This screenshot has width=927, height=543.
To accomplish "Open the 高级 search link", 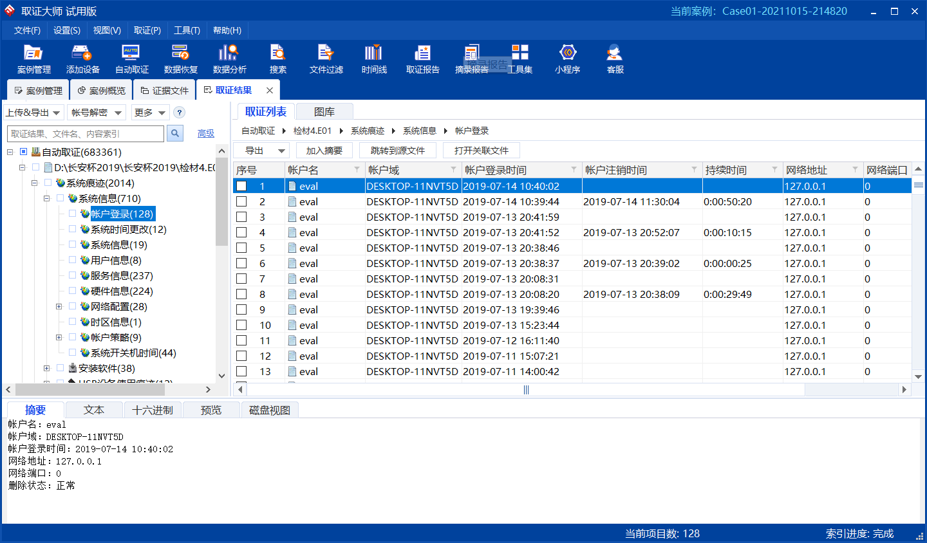I will pyautogui.click(x=206, y=133).
